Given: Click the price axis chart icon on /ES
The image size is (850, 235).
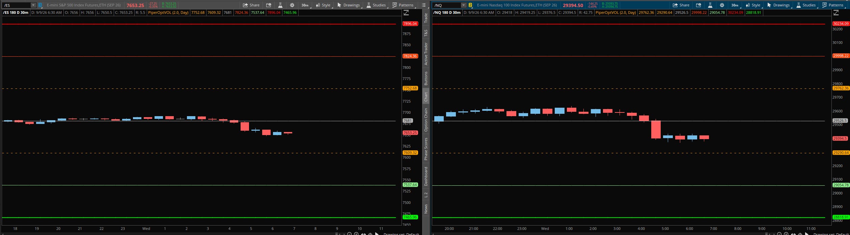Looking at the screenshot, I should (406, 12).
